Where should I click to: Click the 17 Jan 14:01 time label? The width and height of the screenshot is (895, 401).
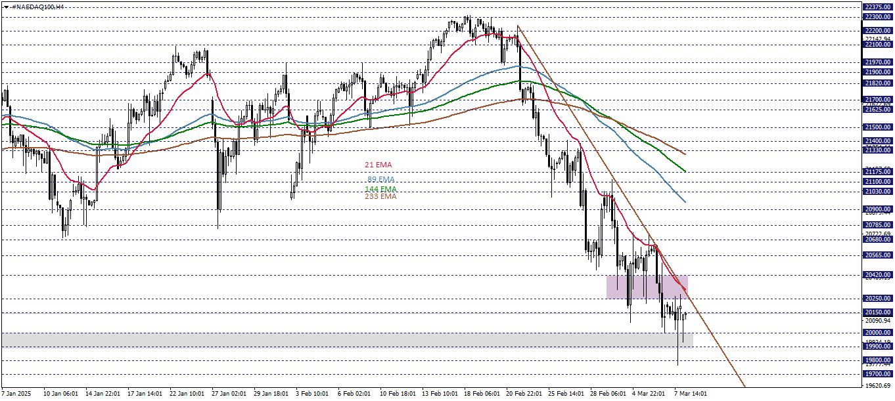(145, 394)
